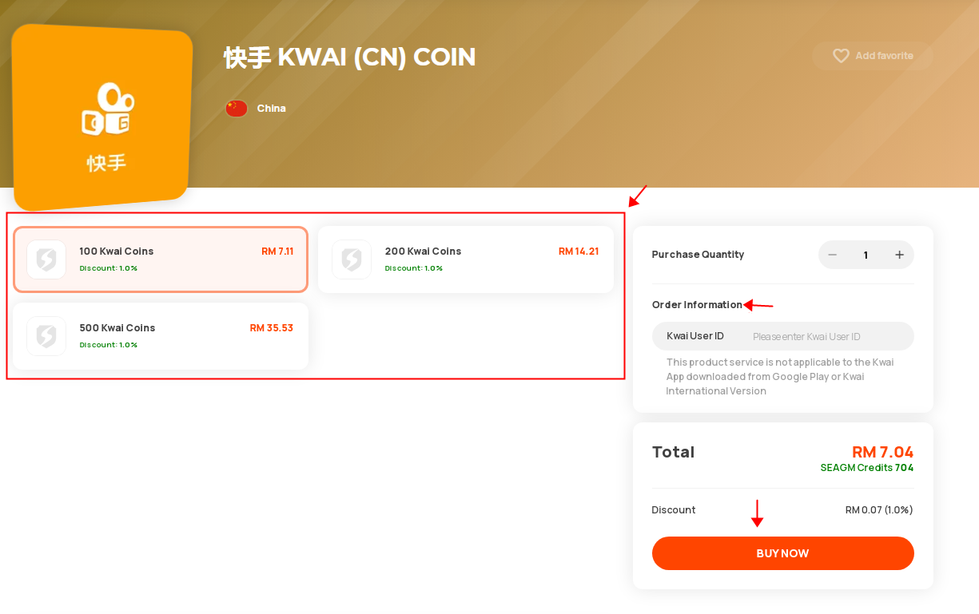Image resolution: width=979 pixels, height=614 pixels.
Task: Increase purchase quantity with plus icon
Action: coord(899,255)
